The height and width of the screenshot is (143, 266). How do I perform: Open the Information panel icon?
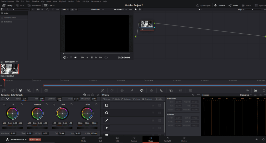coord(264,90)
